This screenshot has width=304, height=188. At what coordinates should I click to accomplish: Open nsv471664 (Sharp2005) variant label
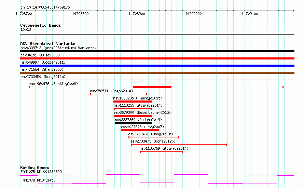click(42, 69)
